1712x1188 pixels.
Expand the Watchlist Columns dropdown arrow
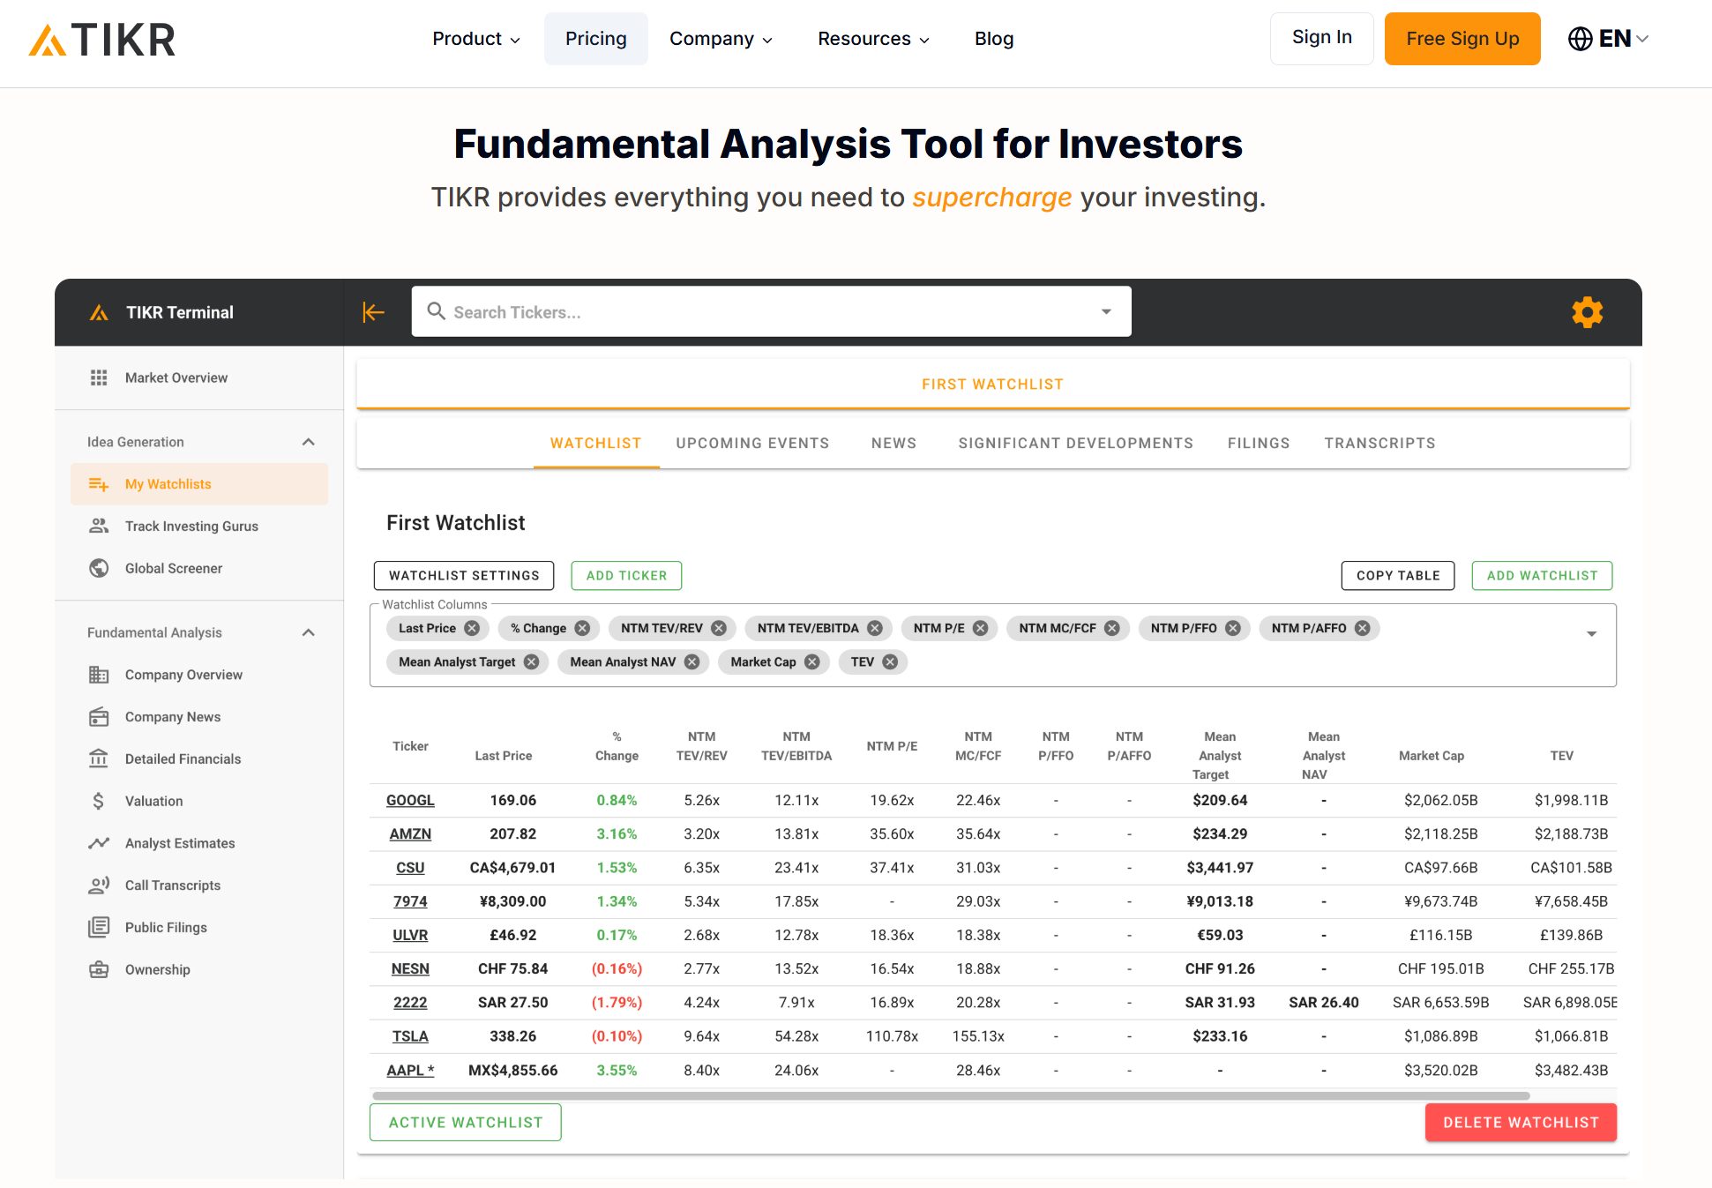pyautogui.click(x=1592, y=634)
